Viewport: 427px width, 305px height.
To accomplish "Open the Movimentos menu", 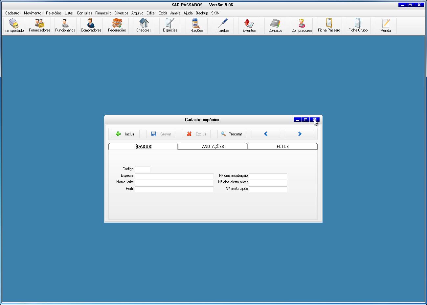I will 34,13.
